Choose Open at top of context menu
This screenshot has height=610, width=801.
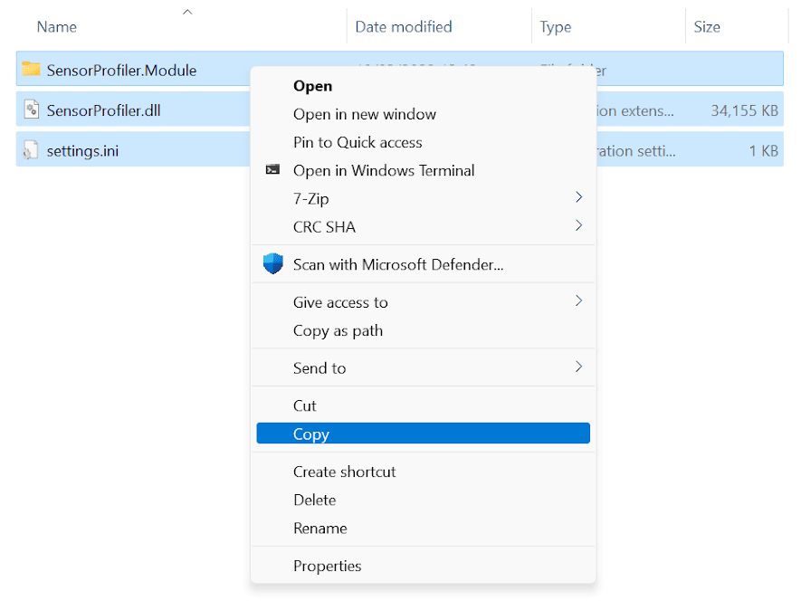[x=312, y=86]
